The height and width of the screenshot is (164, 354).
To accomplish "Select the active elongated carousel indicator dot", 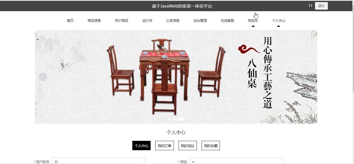I will click(x=181, y=119).
